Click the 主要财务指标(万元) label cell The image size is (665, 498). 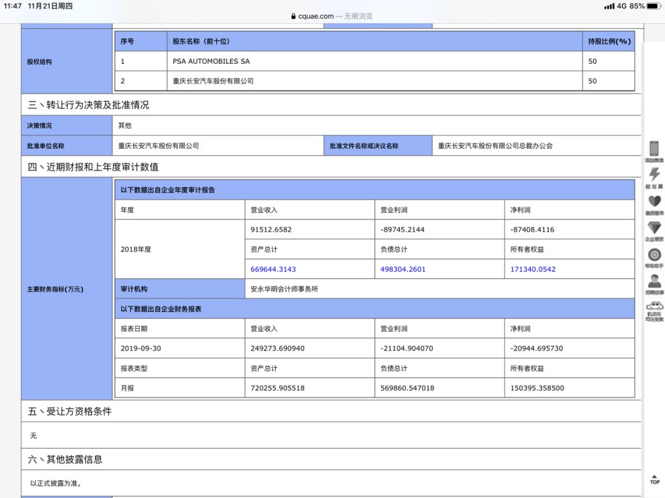(66, 289)
